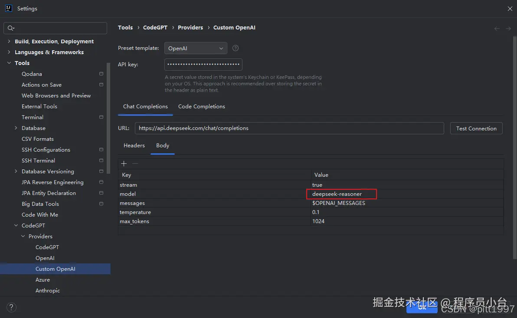
Task: Click the help question mark beside Preset template
Action: [x=236, y=48]
